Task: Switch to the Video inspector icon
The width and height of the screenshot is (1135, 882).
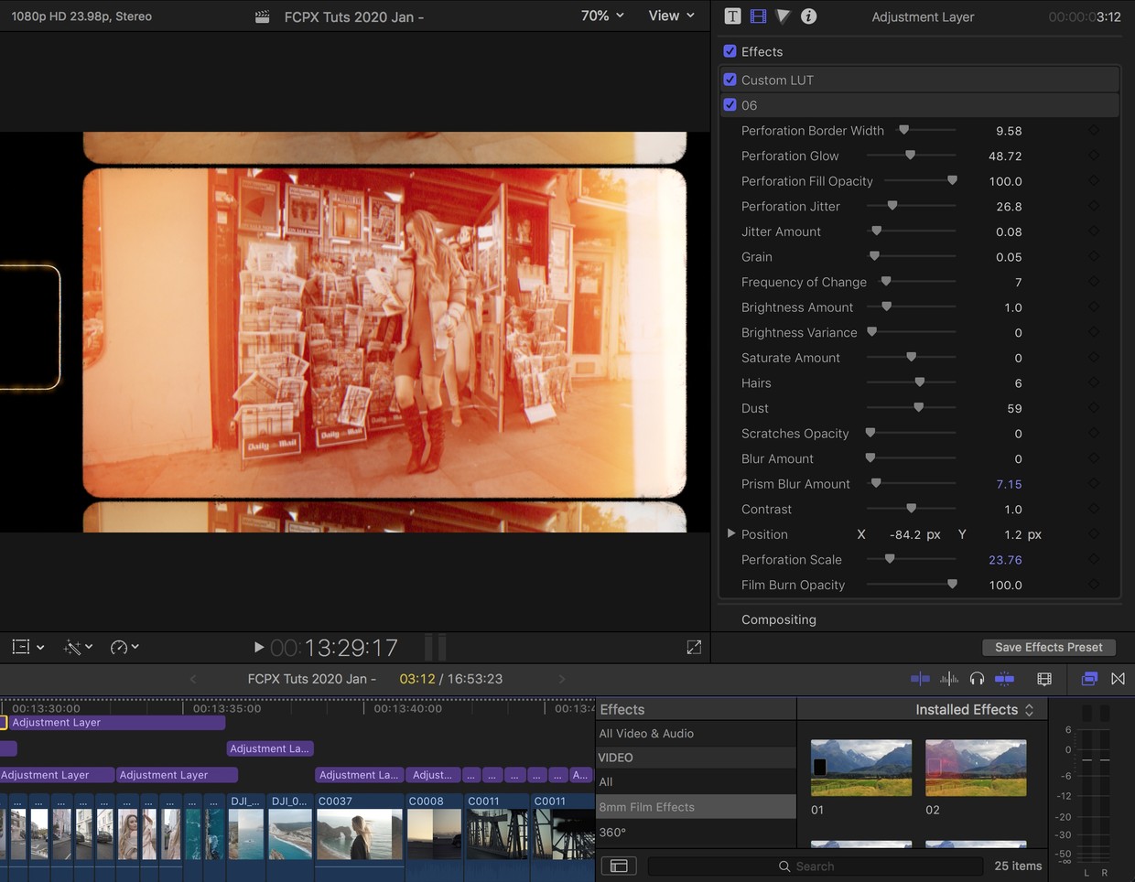Action: tap(758, 16)
